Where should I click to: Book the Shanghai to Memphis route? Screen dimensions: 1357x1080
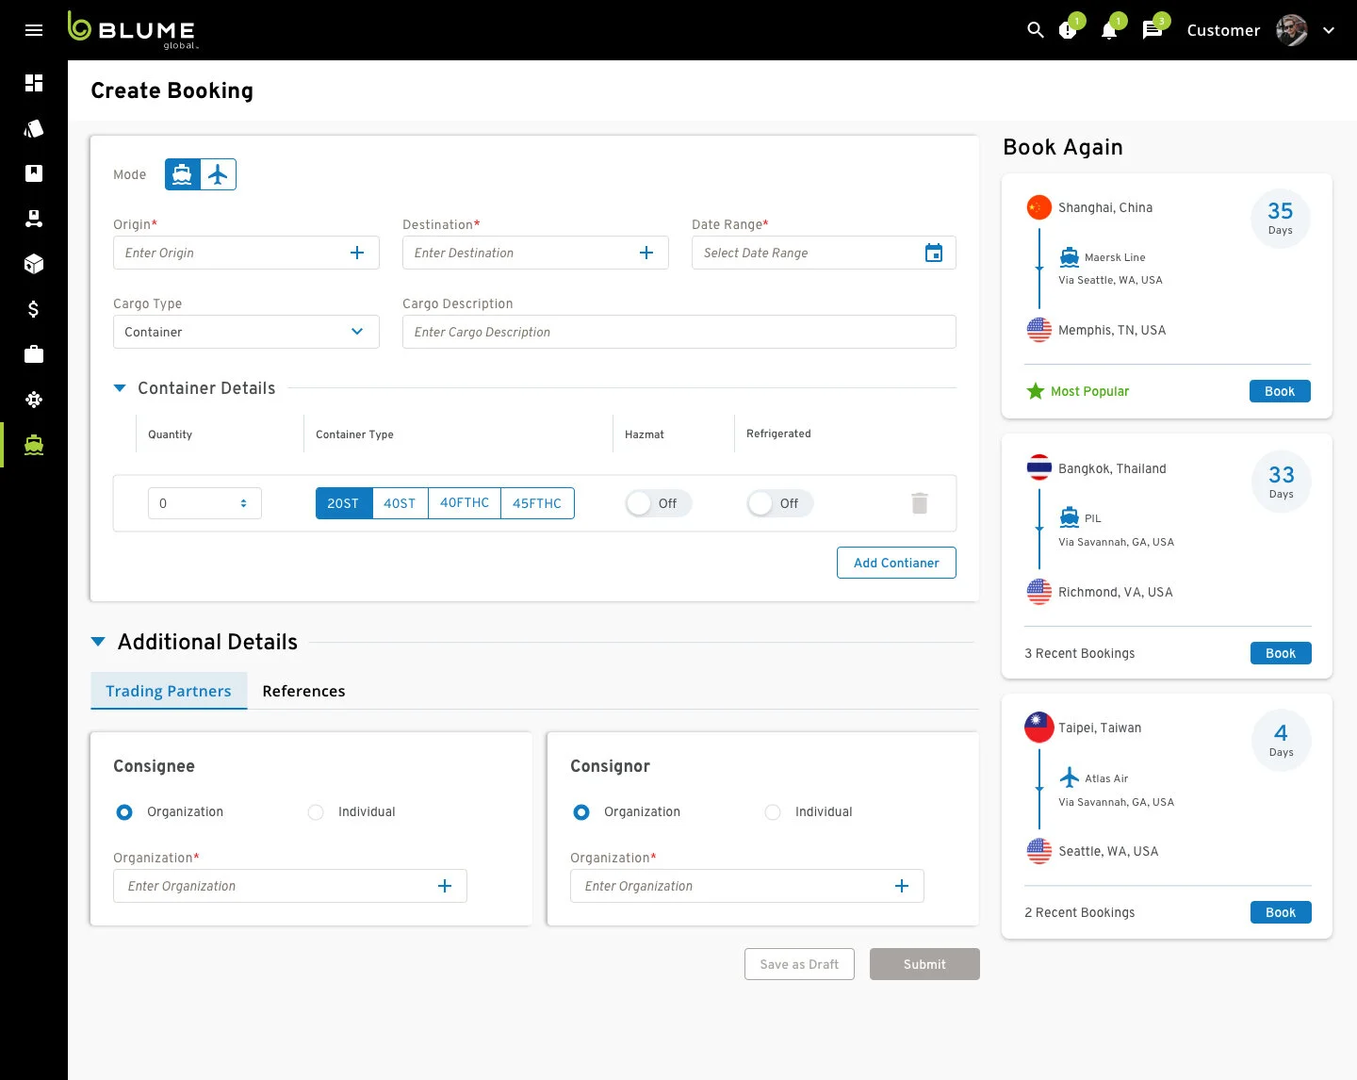(1280, 391)
